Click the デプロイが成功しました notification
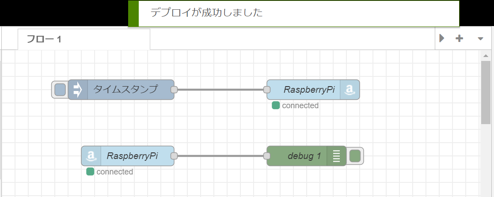 coord(294,14)
